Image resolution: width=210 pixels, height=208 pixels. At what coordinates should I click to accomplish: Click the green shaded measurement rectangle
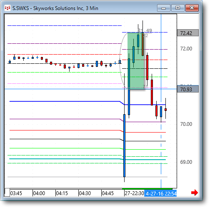(x=136, y=60)
